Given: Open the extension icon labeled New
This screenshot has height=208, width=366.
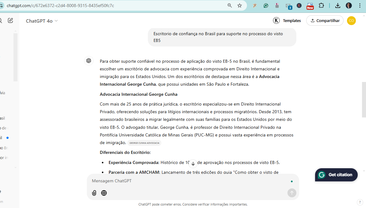Looking at the screenshot, I should point(310,6).
